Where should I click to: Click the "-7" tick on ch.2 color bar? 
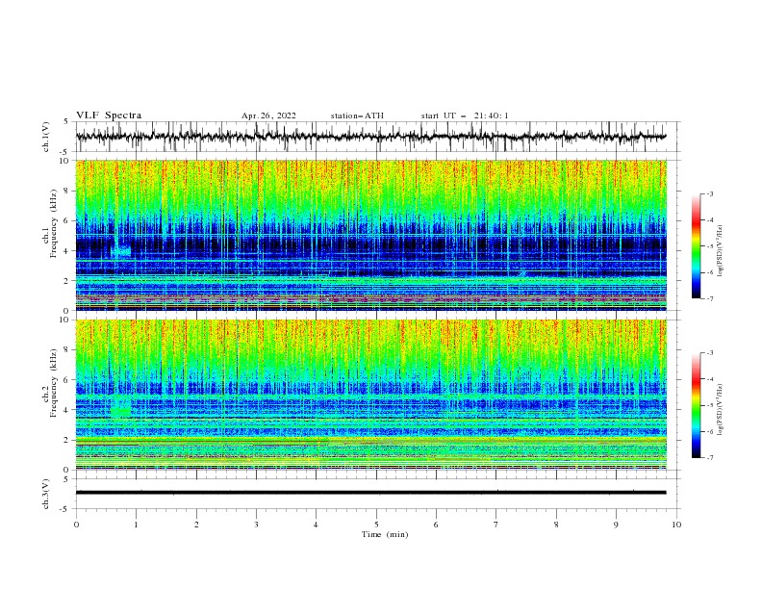tap(710, 457)
